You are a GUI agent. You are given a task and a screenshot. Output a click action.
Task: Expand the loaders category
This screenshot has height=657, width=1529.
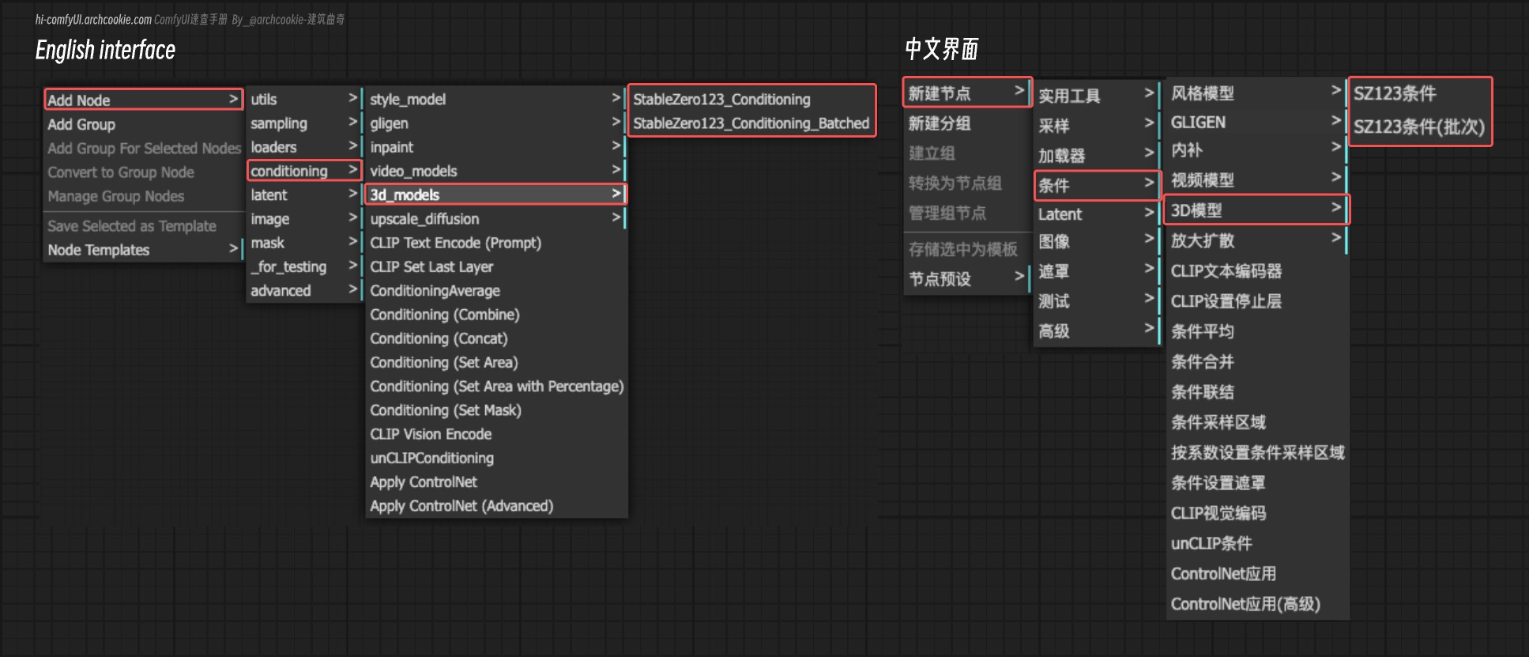(x=304, y=147)
